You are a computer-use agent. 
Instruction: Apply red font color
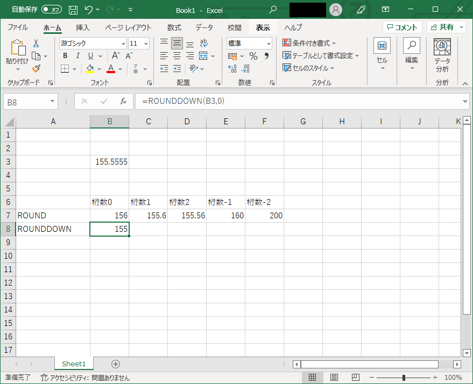point(111,69)
